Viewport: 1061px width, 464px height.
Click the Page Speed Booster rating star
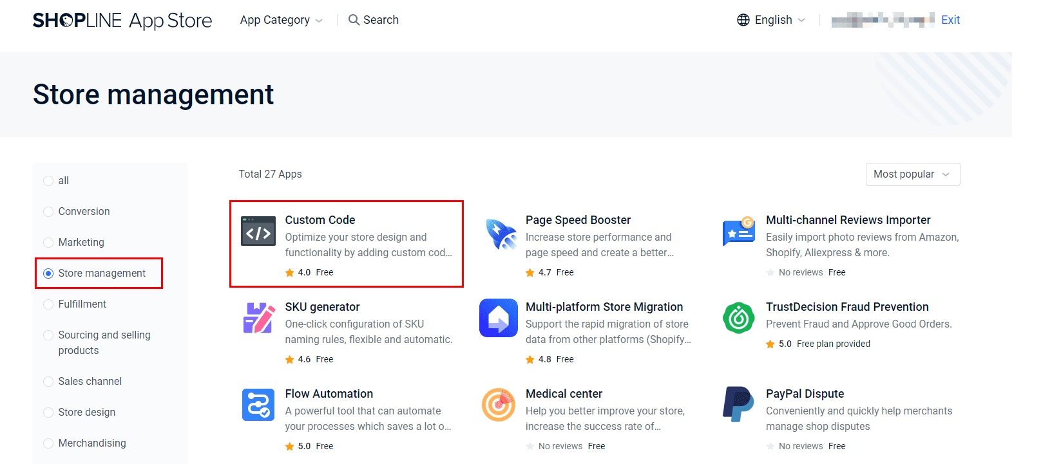click(x=530, y=273)
